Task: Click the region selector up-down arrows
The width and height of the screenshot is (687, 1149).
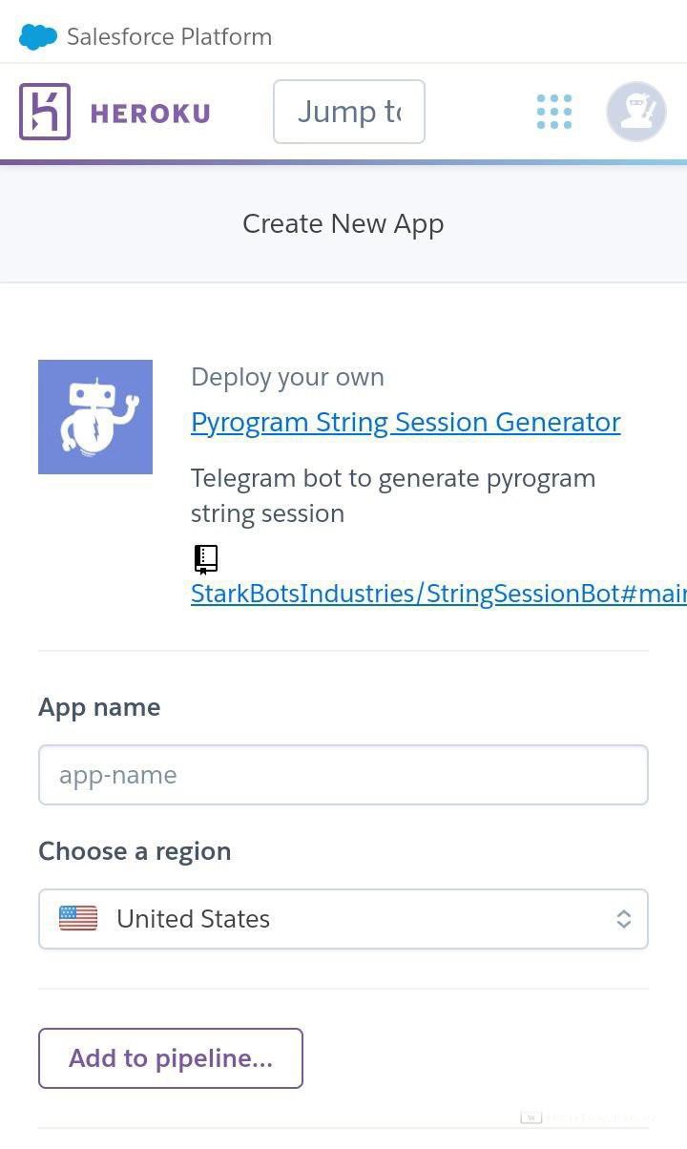Action: point(624,919)
